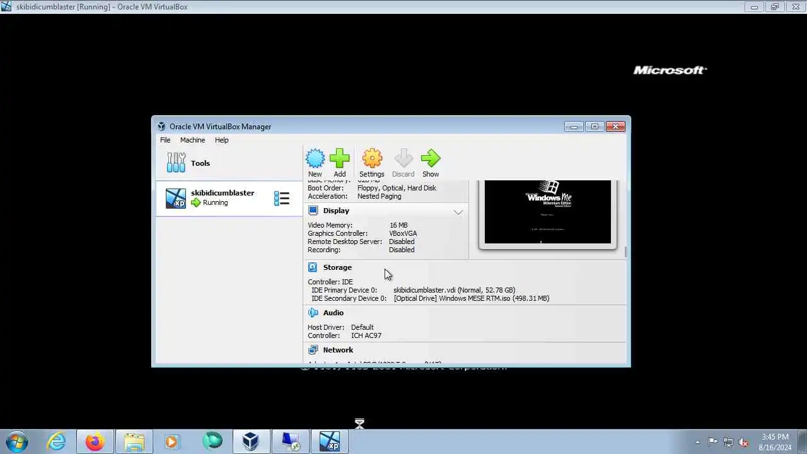Switch to VirtualBox Manager taskbar icon
807x454 pixels.
point(251,441)
